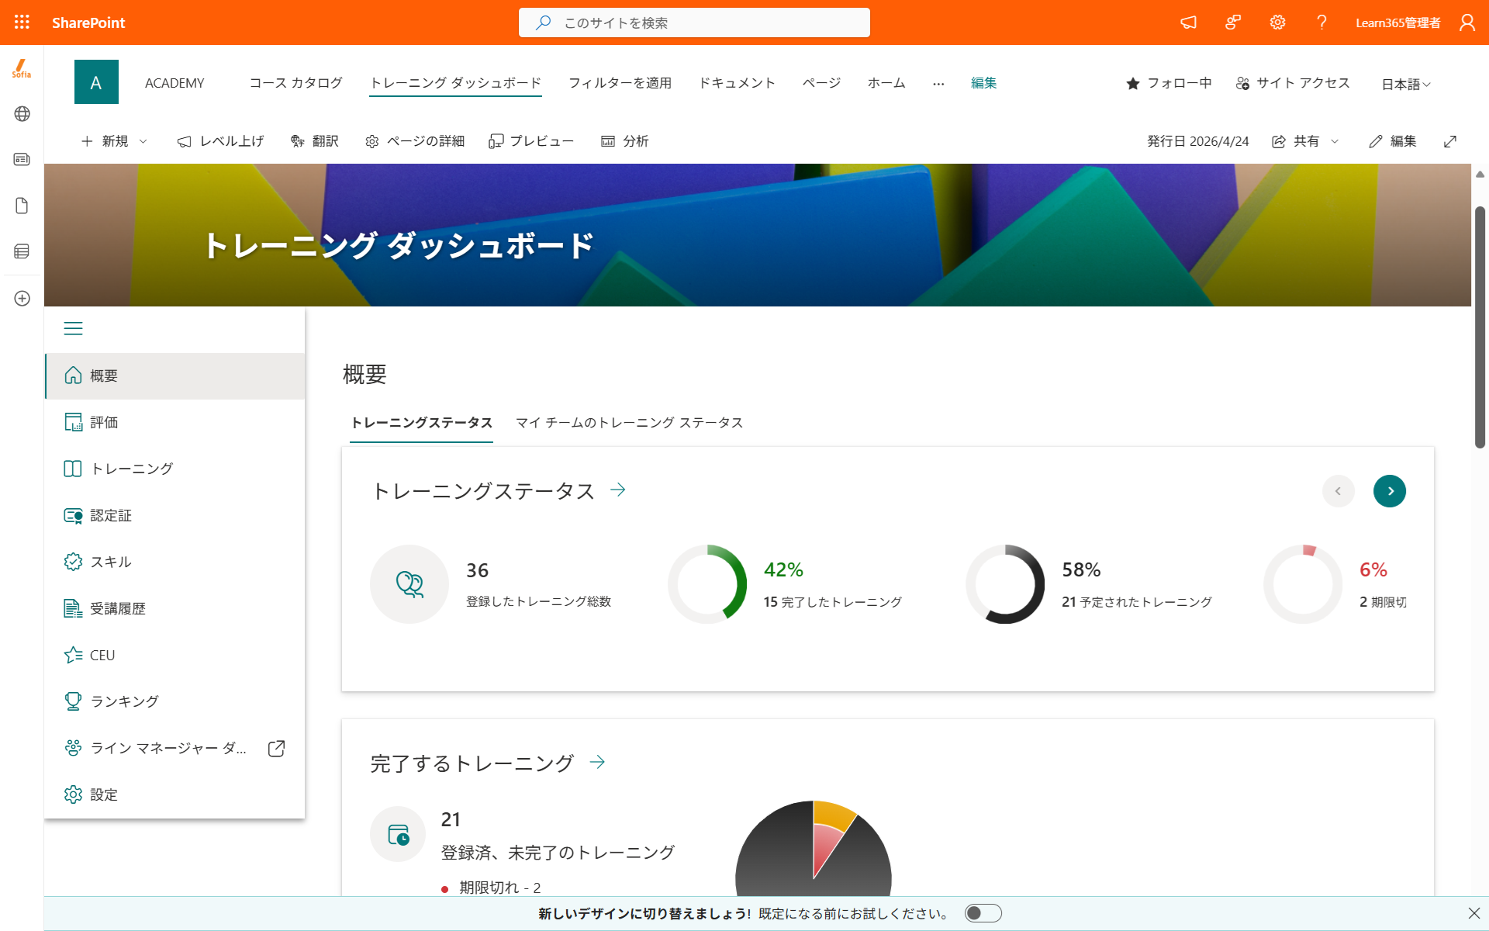The image size is (1489, 931).
Task: Click the arrow next to トレーニングステータス heading
Action: click(x=617, y=490)
